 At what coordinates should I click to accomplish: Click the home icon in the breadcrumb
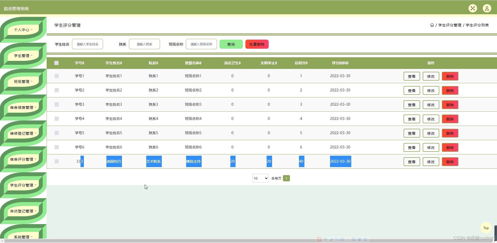click(432, 25)
